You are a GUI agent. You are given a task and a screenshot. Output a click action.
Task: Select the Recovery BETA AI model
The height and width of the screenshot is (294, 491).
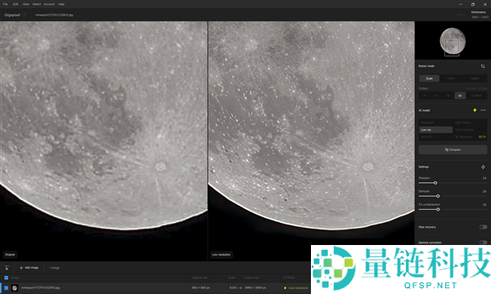[470, 137]
